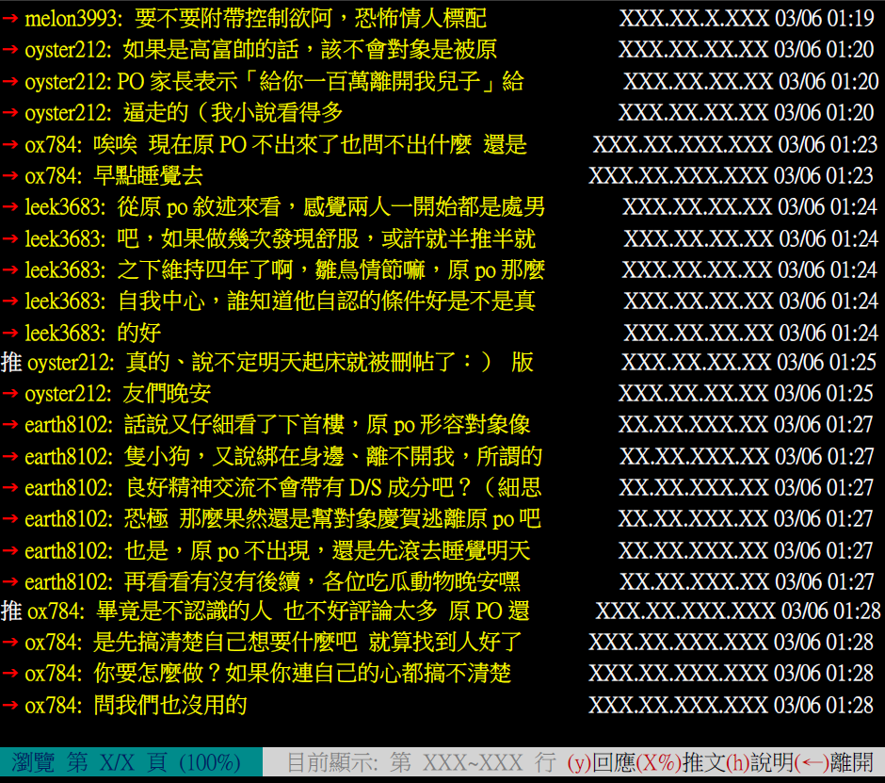This screenshot has height=783, width=885.
Task: Leave the article via (←)離開
Action: pyautogui.click(x=834, y=762)
